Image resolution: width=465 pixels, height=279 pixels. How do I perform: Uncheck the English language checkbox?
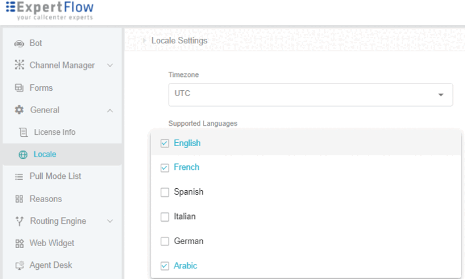165,143
